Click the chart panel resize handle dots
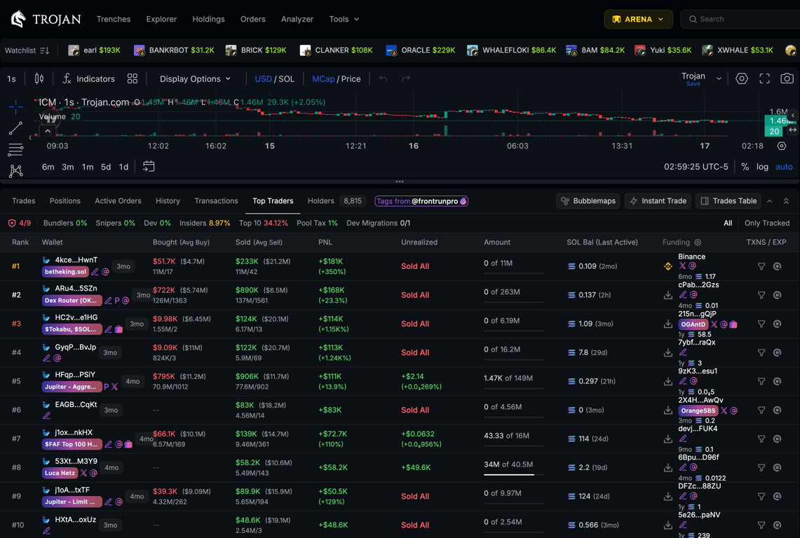 pos(400,181)
